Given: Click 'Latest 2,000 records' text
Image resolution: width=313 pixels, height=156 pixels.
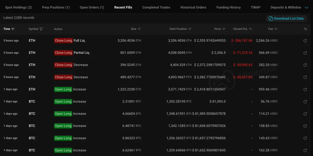Looking at the screenshot, I should 19,18.
